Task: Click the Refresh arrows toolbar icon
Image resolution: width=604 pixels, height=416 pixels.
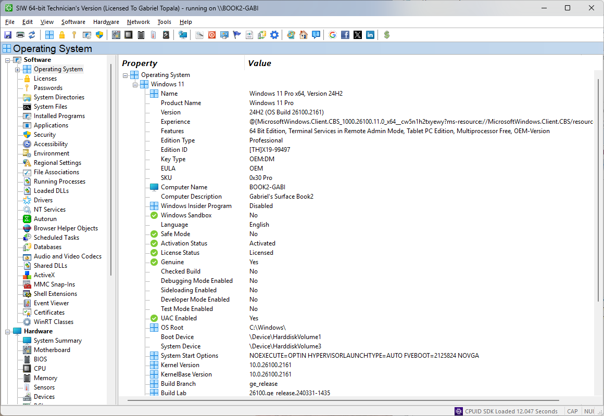Action: [x=32, y=35]
